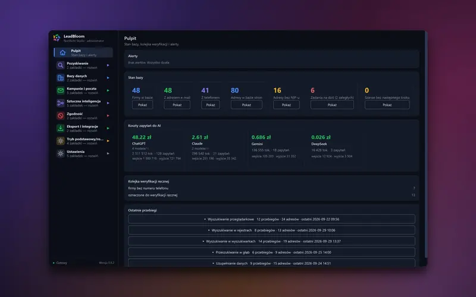Screen dimensions: 476x297
Task: Expand the Ustawienia section arrow
Action: click(x=108, y=153)
